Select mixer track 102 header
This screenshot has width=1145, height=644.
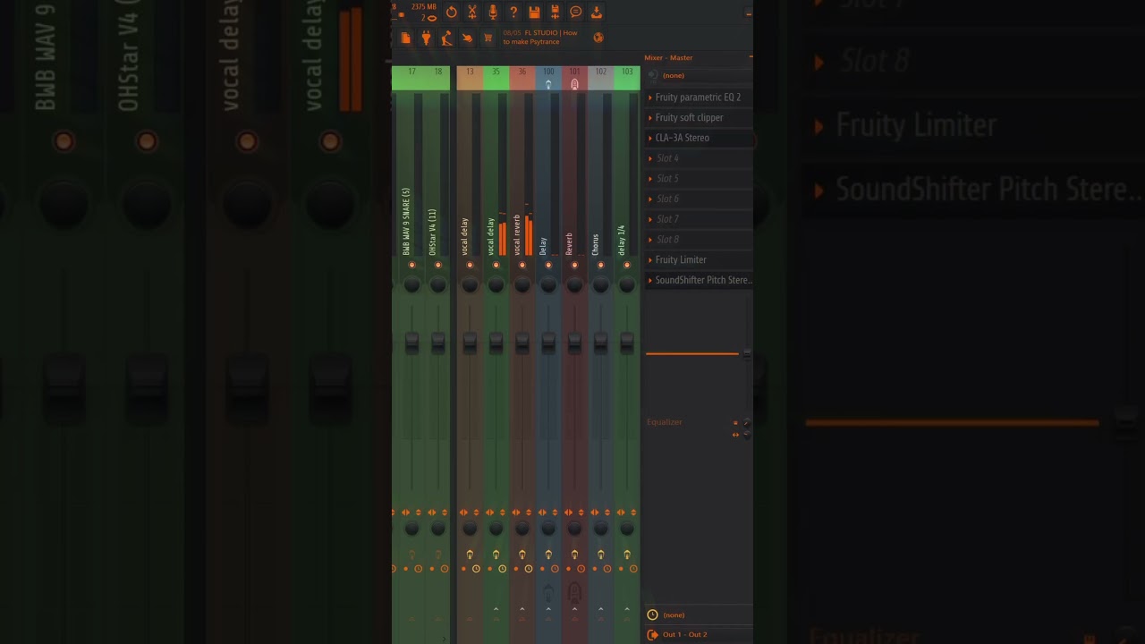[x=600, y=78]
